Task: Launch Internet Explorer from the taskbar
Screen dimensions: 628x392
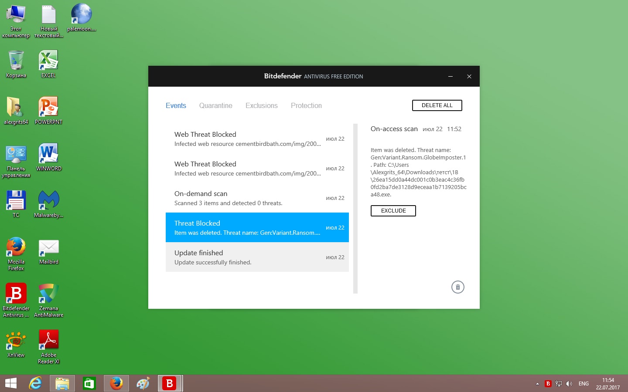Action: (x=35, y=383)
